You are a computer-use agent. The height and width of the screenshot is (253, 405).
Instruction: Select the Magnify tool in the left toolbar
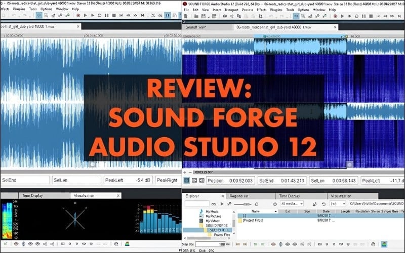point(46,16)
